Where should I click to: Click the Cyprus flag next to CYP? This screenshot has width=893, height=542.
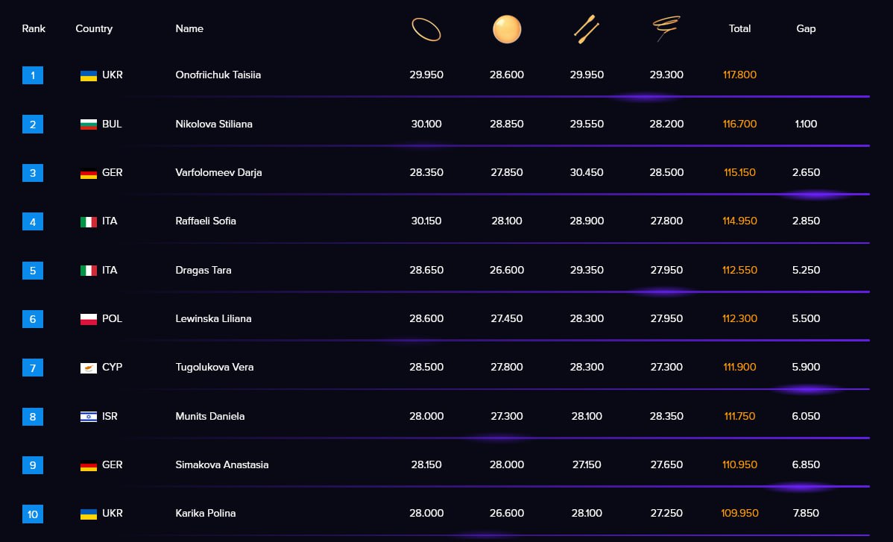pos(88,368)
